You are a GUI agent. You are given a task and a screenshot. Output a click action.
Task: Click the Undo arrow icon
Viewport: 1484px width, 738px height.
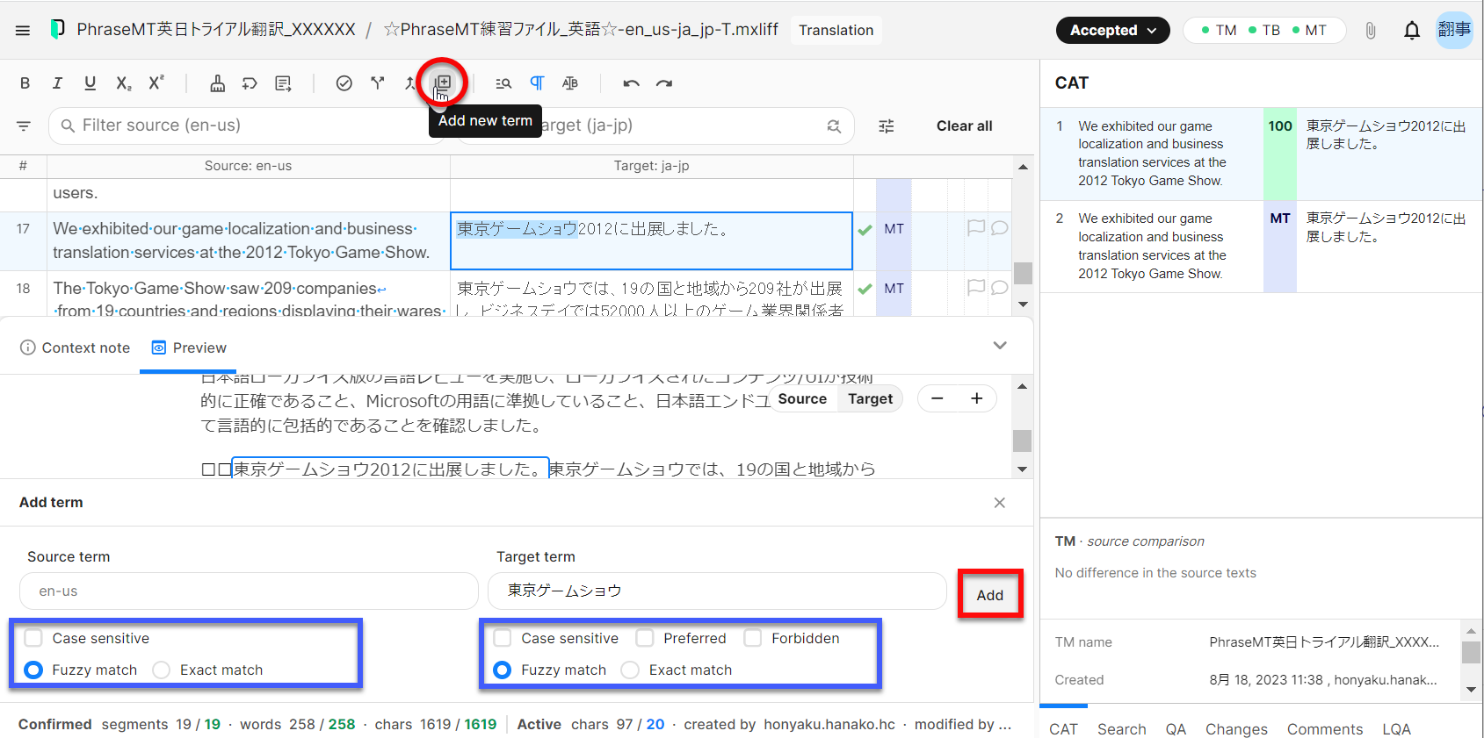(631, 83)
